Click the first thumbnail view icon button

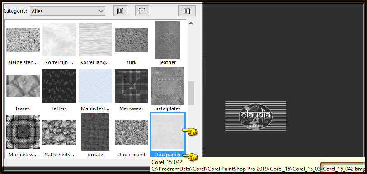(120, 11)
